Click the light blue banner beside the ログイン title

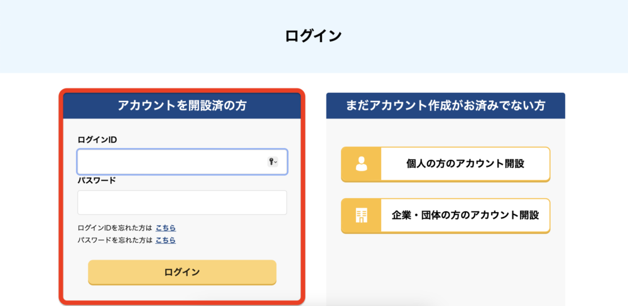tap(480, 36)
